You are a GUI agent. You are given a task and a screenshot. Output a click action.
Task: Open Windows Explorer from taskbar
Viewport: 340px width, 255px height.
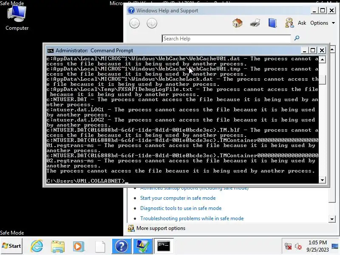tap(58, 246)
